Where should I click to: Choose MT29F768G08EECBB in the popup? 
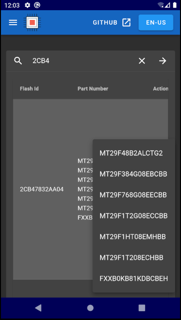click(x=134, y=195)
